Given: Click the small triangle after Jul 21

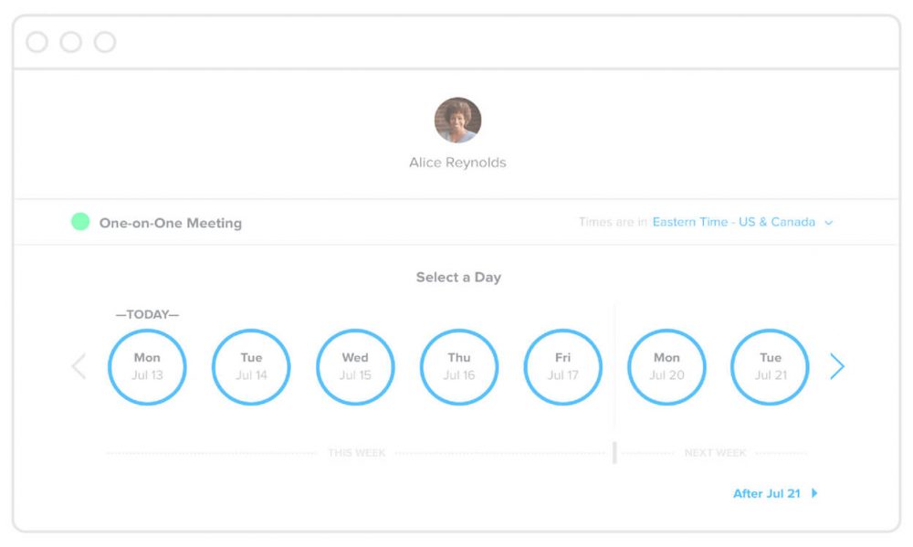Looking at the screenshot, I should click(814, 493).
